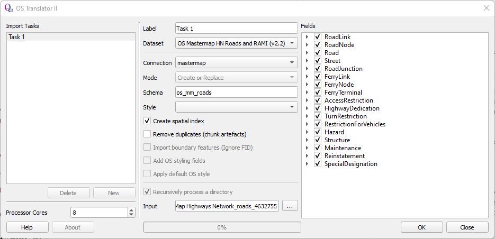Expand the Structure field tree
The height and width of the screenshot is (239, 495).
(307, 140)
